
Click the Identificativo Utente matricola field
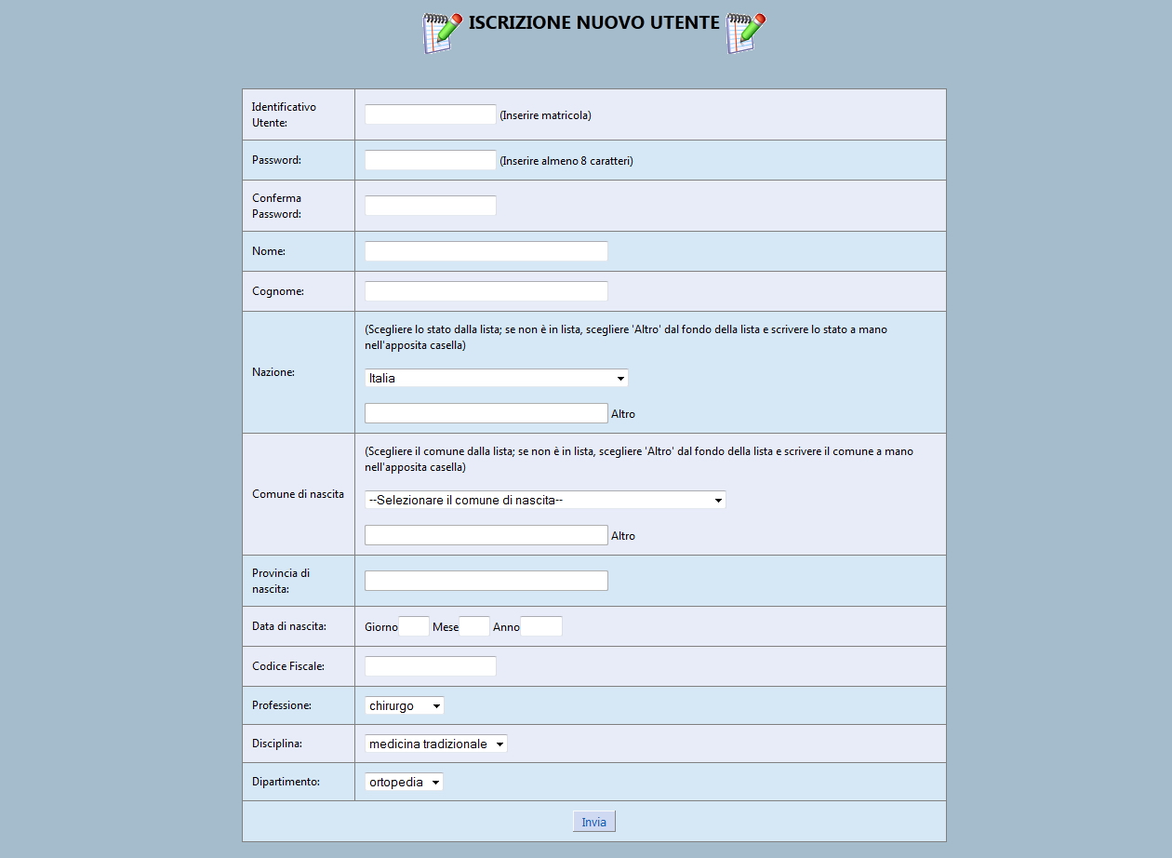(x=430, y=114)
